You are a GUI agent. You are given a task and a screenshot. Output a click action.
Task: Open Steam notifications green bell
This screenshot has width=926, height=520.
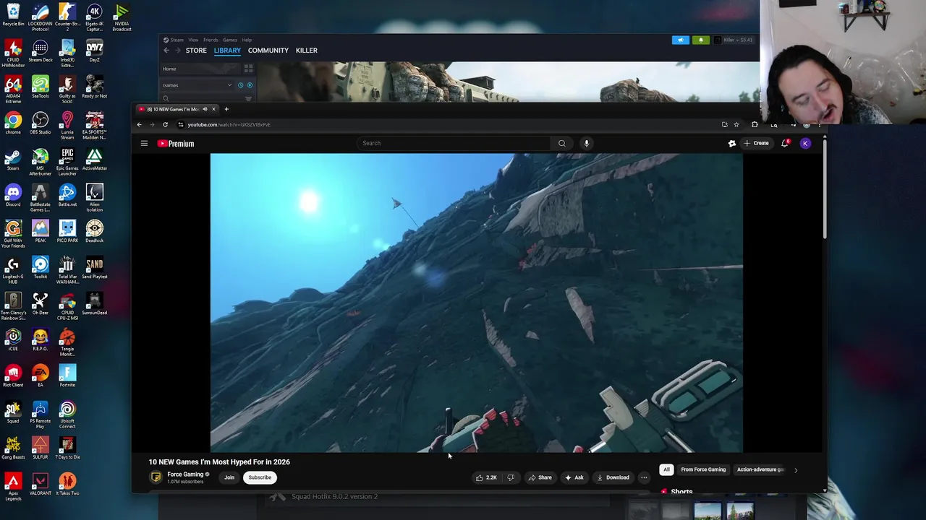pyautogui.click(x=700, y=40)
